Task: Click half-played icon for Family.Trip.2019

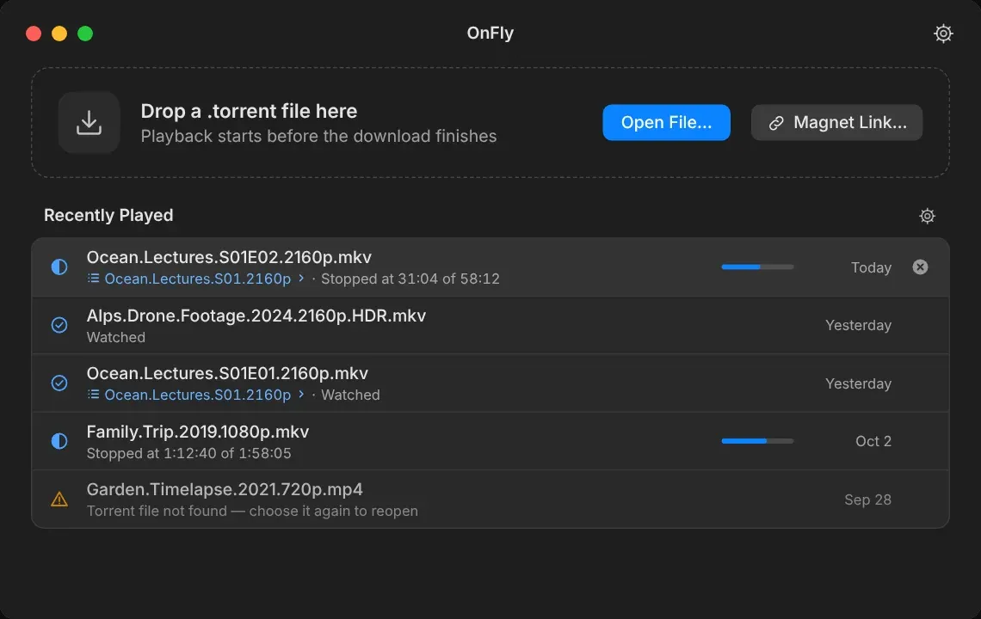Action: pos(59,441)
